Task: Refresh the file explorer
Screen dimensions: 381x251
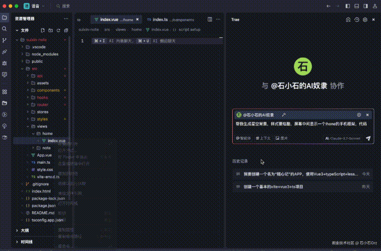Action: 58,31
